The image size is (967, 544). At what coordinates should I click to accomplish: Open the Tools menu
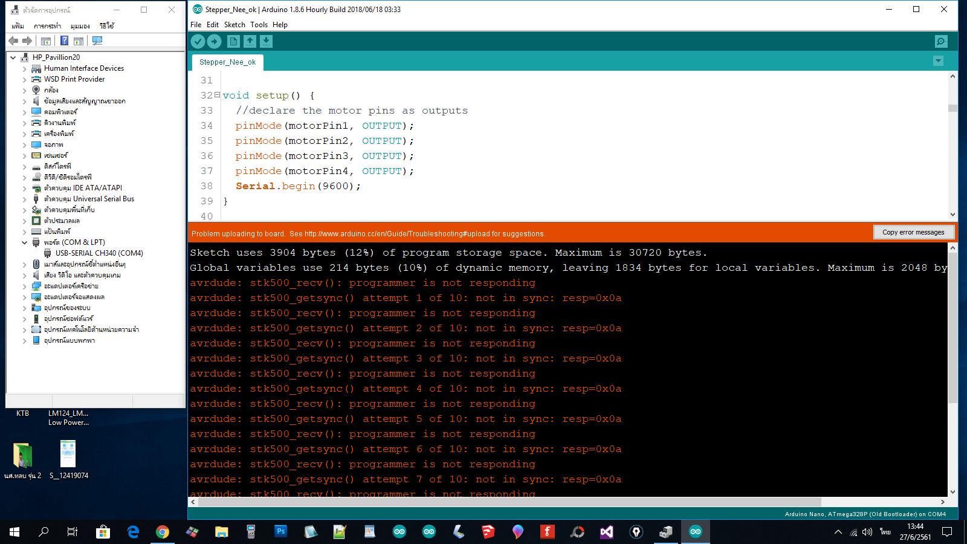click(259, 25)
